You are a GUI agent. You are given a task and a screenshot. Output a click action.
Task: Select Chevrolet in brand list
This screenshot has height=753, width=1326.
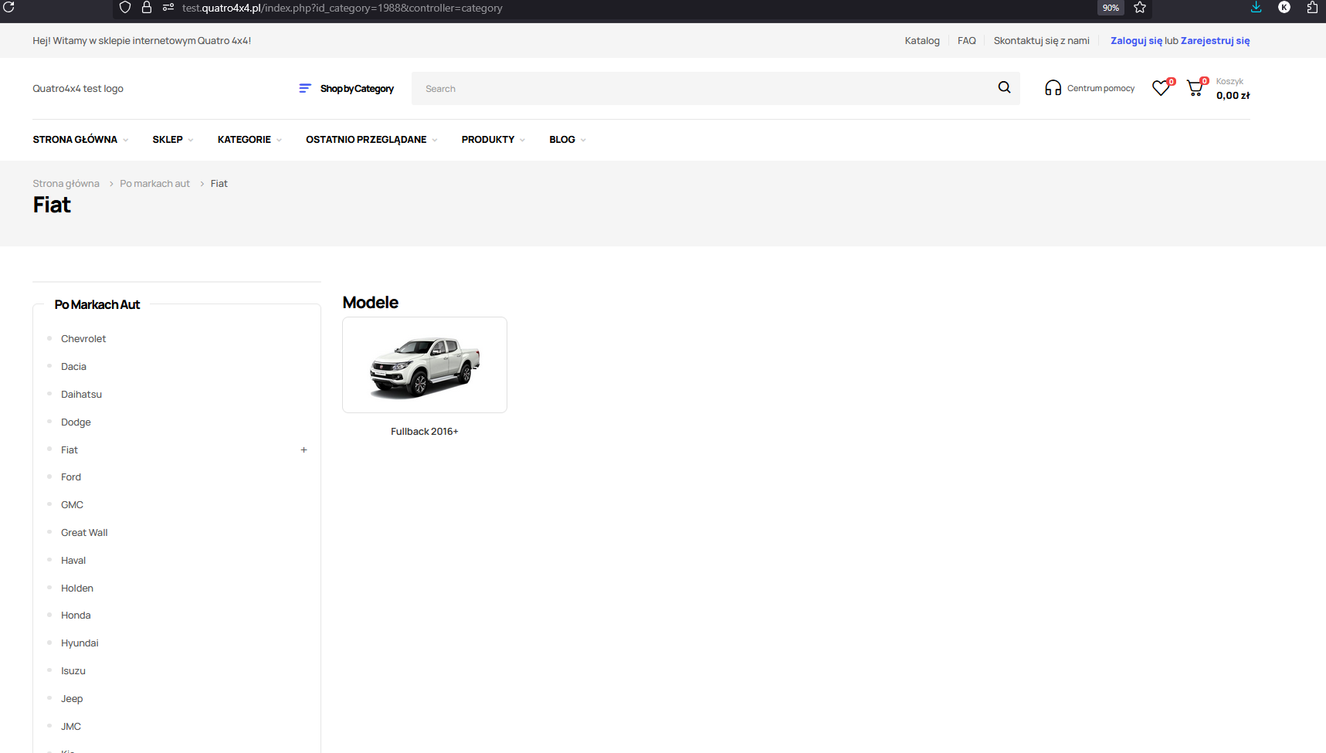[x=83, y=339]
